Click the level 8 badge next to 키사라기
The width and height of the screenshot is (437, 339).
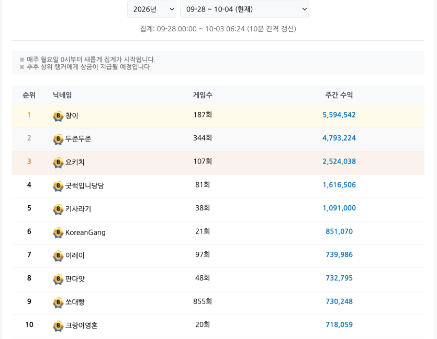(58, 209)
